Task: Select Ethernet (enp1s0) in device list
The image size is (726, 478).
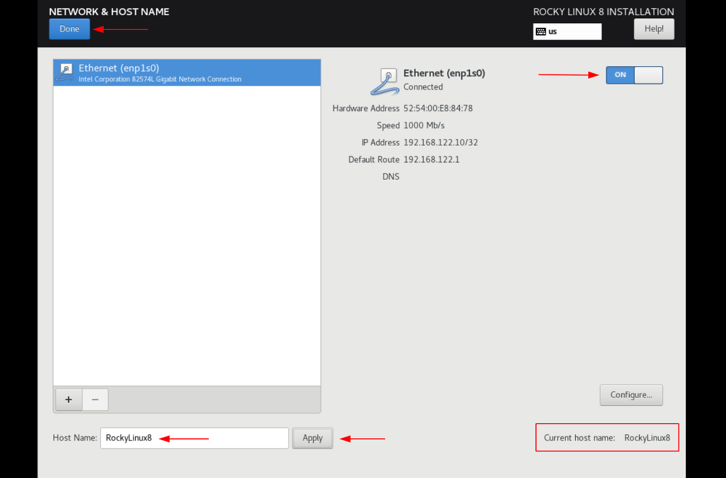Action: pos(187,73)
